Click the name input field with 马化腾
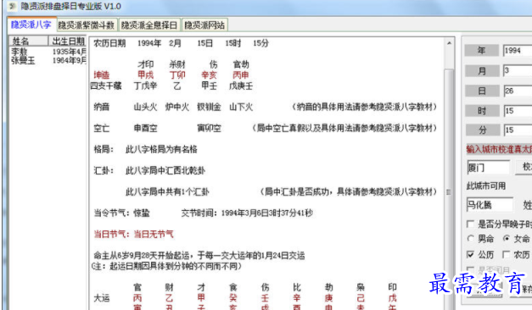This screenshot has height=310, width=532. pyautogui.click(x=490, y=205)
